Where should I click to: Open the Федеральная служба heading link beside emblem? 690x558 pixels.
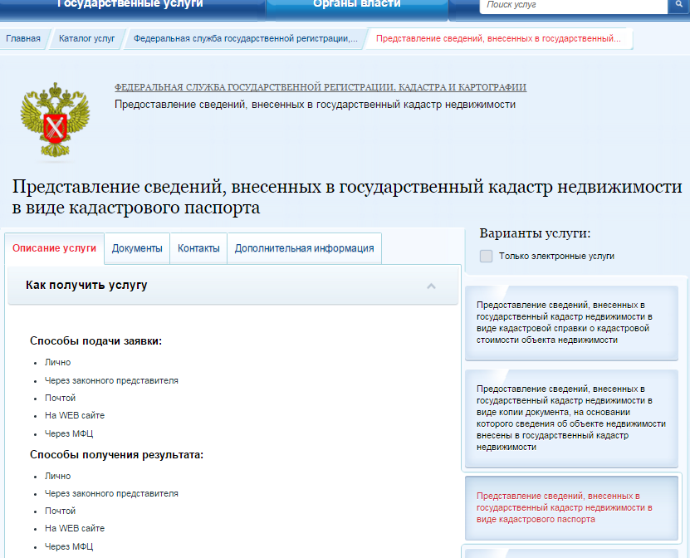click(320, 87)
